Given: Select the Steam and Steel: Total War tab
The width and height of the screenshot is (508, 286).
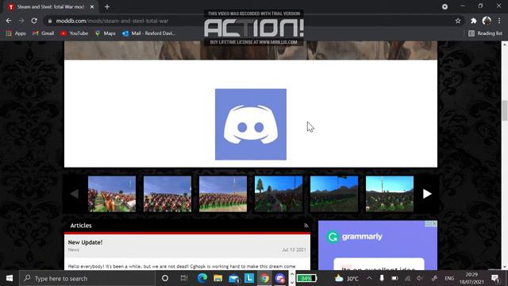Looking at the screenshot, I should tap(50, 7).
